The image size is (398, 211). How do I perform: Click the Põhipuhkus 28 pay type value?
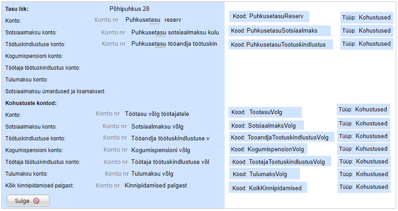pyautogui.click(x=129, y=9)
